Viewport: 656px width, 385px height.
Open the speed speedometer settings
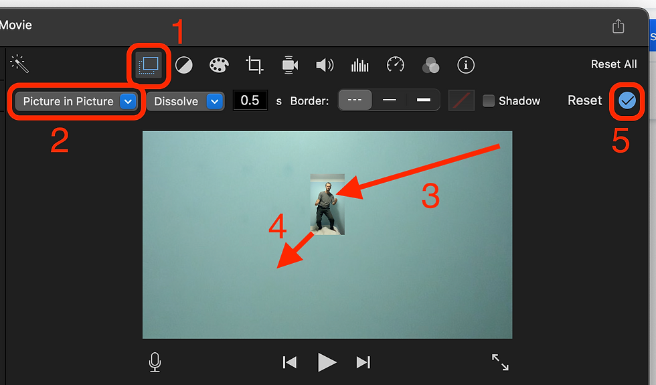tap(396, 65)
